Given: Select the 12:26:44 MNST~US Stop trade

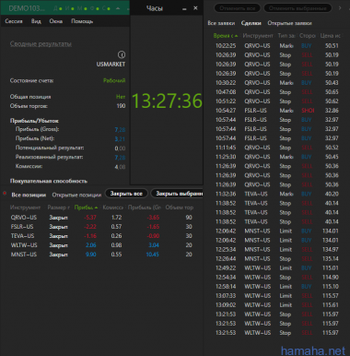Looking at the screenshot, I should tap(277, 258).
